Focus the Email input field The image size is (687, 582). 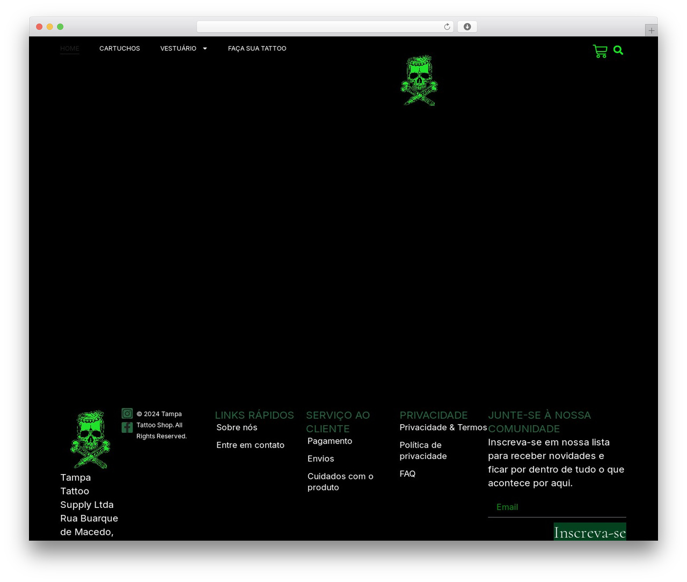[557, 507]
